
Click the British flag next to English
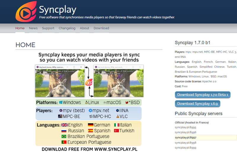64,125
